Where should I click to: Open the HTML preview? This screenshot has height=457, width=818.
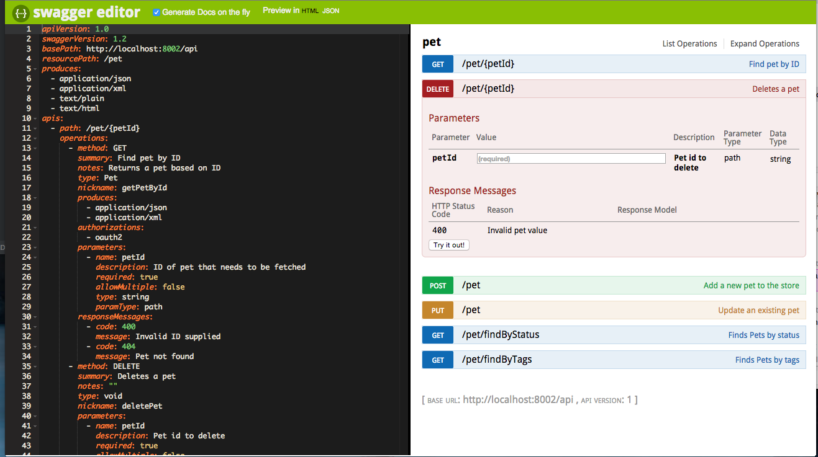(310, 11)
